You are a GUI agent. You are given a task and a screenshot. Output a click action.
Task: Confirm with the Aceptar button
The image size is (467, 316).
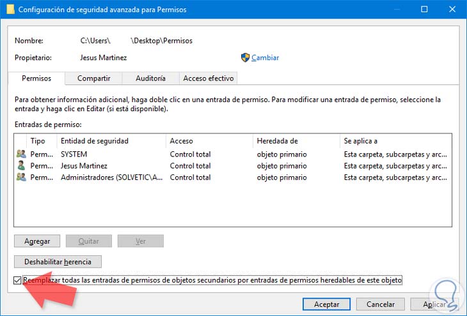click(326, 305)
